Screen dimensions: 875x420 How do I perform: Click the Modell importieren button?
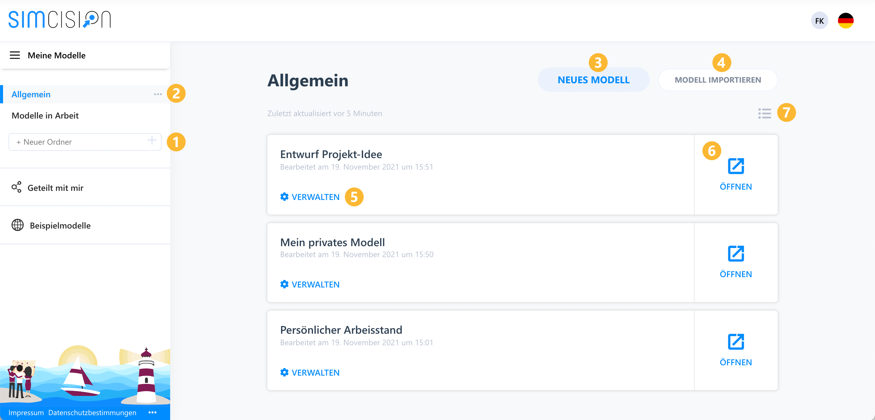pyautogui.click(x=717, y=80)
